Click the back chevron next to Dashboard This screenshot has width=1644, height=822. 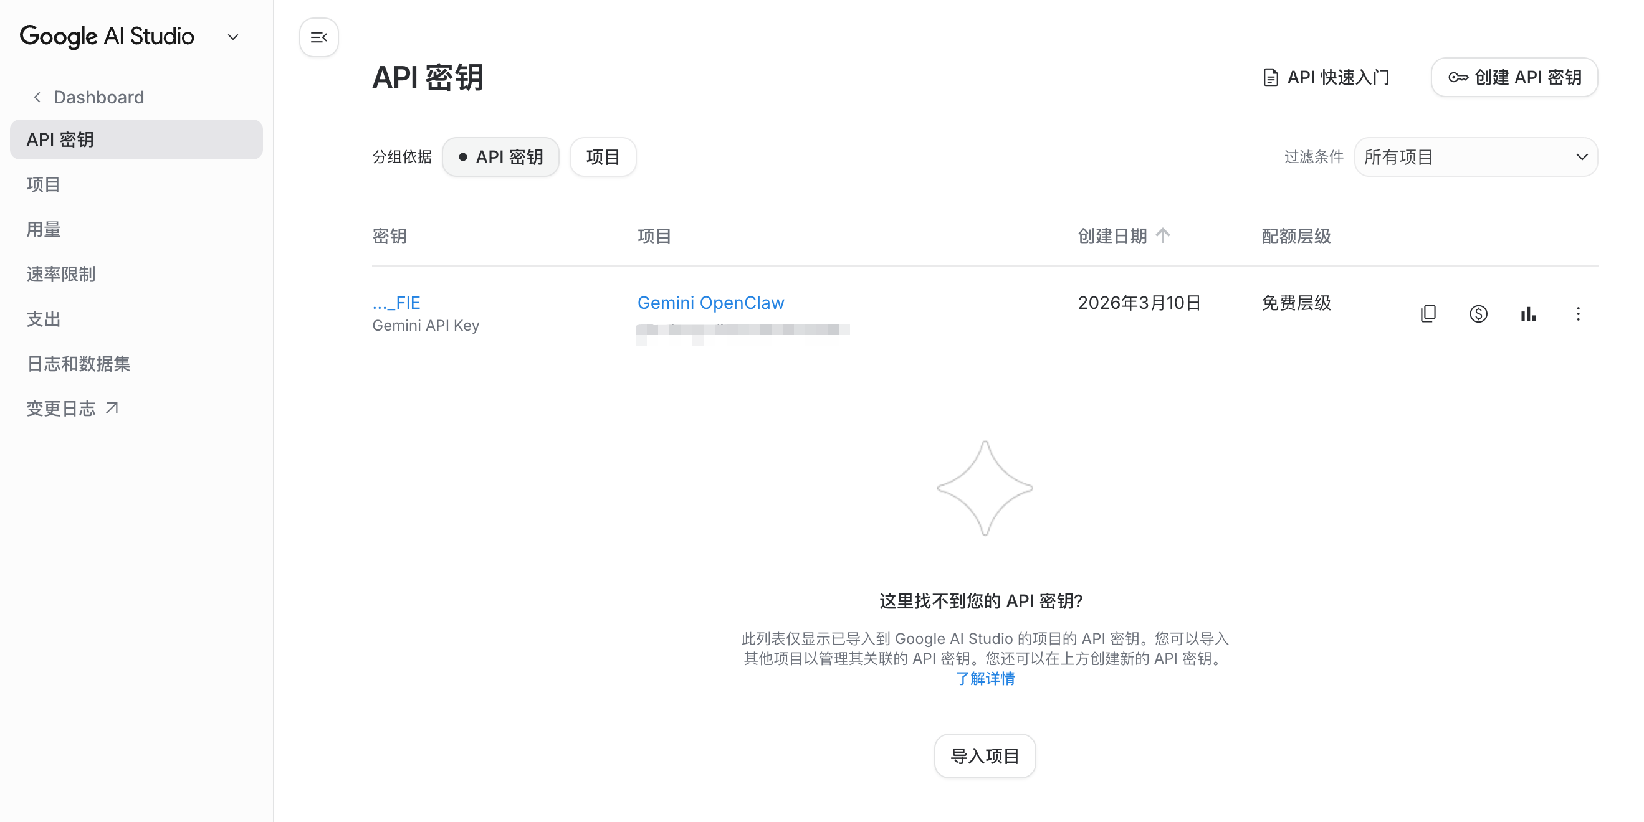[37, 97]
